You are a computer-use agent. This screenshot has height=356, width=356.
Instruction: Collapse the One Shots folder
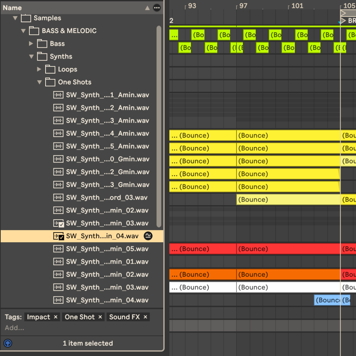tap(39, 82)
